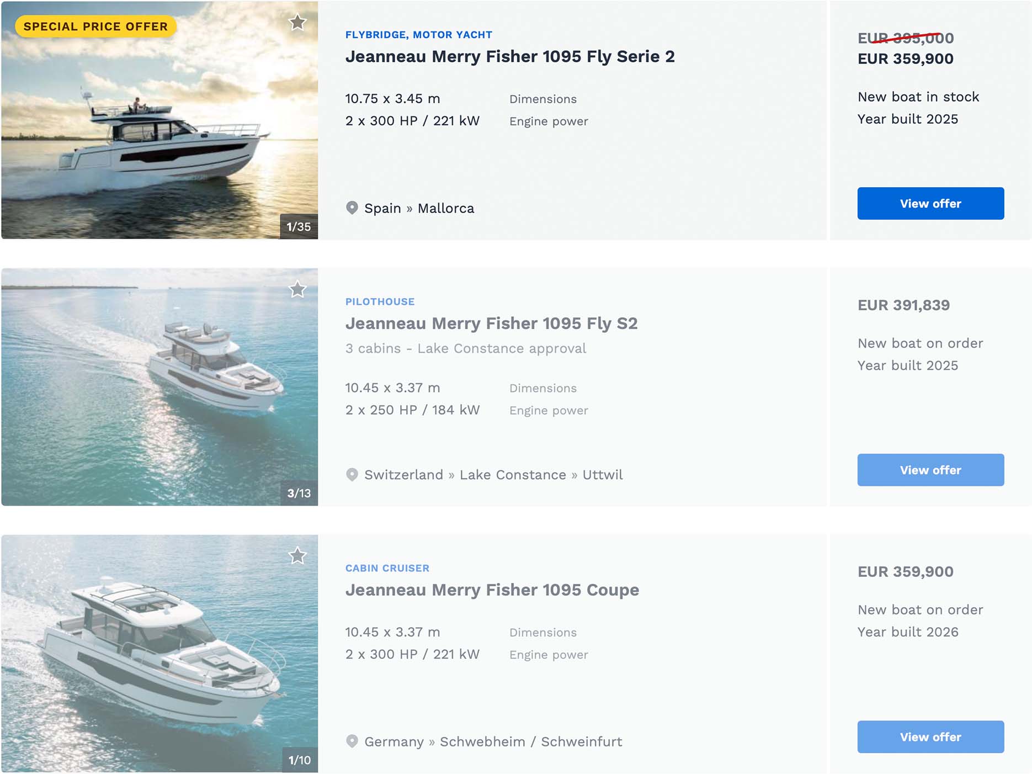
Task: Click the location pin for Germany Schwebheim
Action: pyautogui.click(x=352, y=741)
